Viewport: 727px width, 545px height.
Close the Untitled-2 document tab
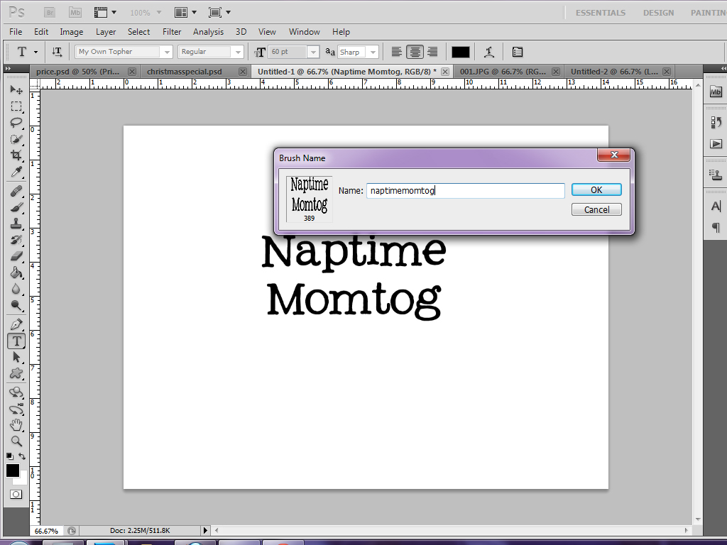667,72
